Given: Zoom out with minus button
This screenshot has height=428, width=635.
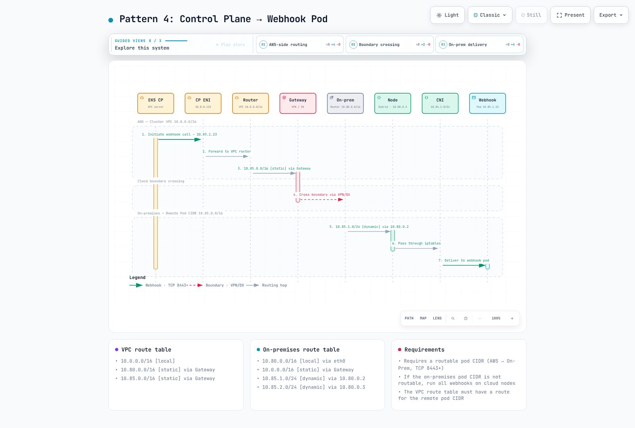Looking at the screenshot, I should coord(480,318).
